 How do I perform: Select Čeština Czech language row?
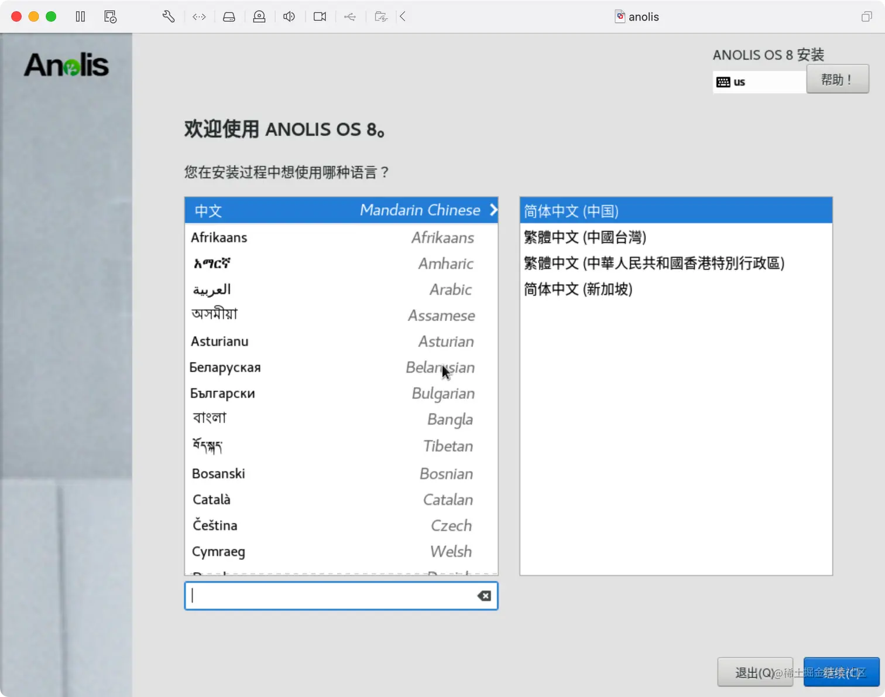(x=341, y=525)
